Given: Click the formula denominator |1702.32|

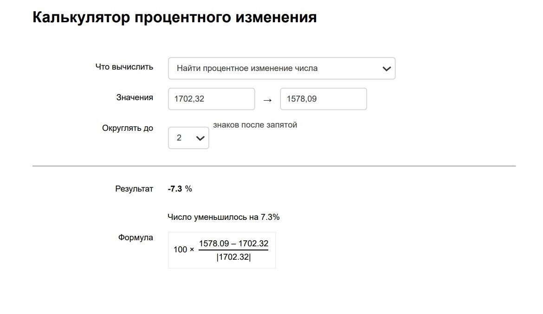Looking at the screenshot, I should coord(233,257).
